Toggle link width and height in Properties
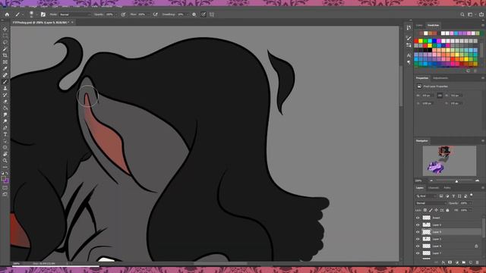Screen dimensions: 486x273 (440, 96)
